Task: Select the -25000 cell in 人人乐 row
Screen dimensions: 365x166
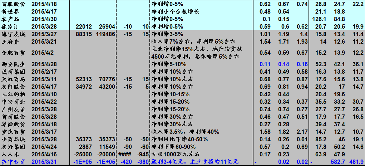Action: [83, 154]
